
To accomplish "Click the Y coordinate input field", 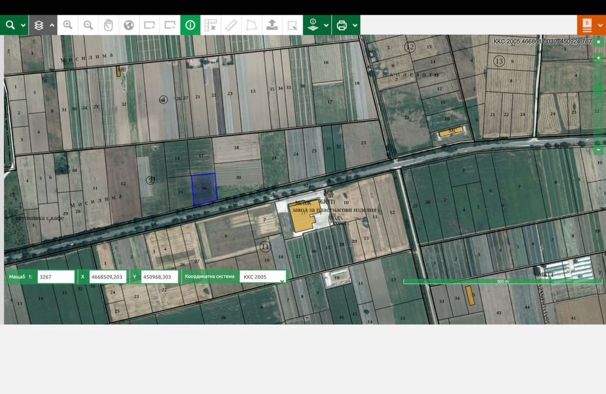I will point(159,277).
